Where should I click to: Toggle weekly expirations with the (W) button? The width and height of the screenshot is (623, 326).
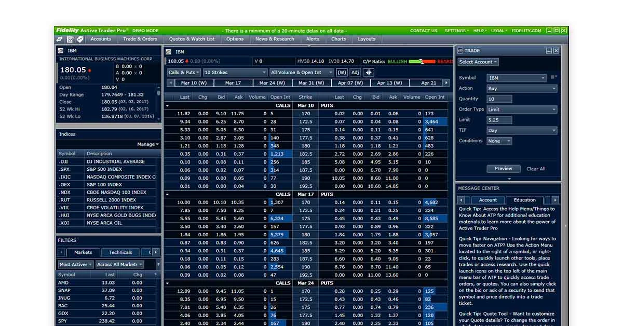tap(342, 72)
